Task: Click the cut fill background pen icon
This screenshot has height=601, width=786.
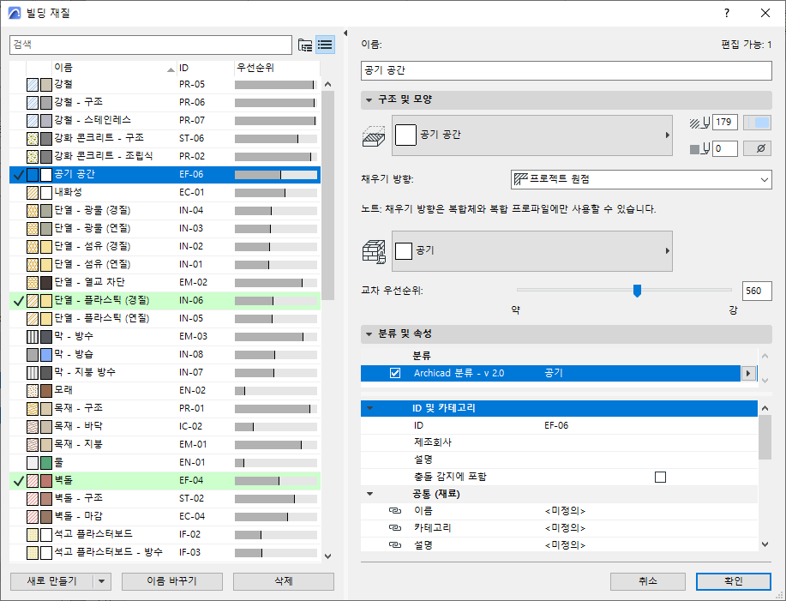Action: (x=699, y=149)
